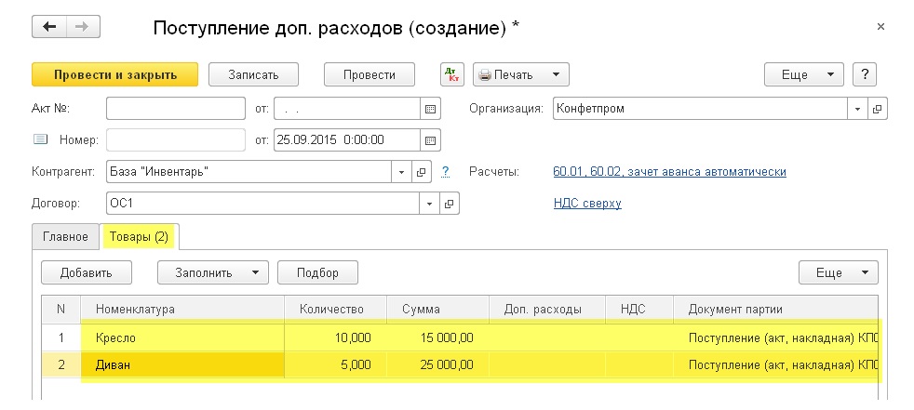Screen dimensions: 914x410
Task: Go forward with the right arrow button
Action: (x=84, y=27)
